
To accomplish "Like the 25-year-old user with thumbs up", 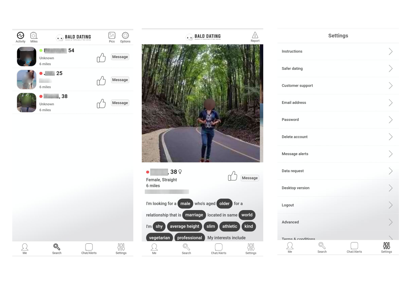I will tap(101, 81).
